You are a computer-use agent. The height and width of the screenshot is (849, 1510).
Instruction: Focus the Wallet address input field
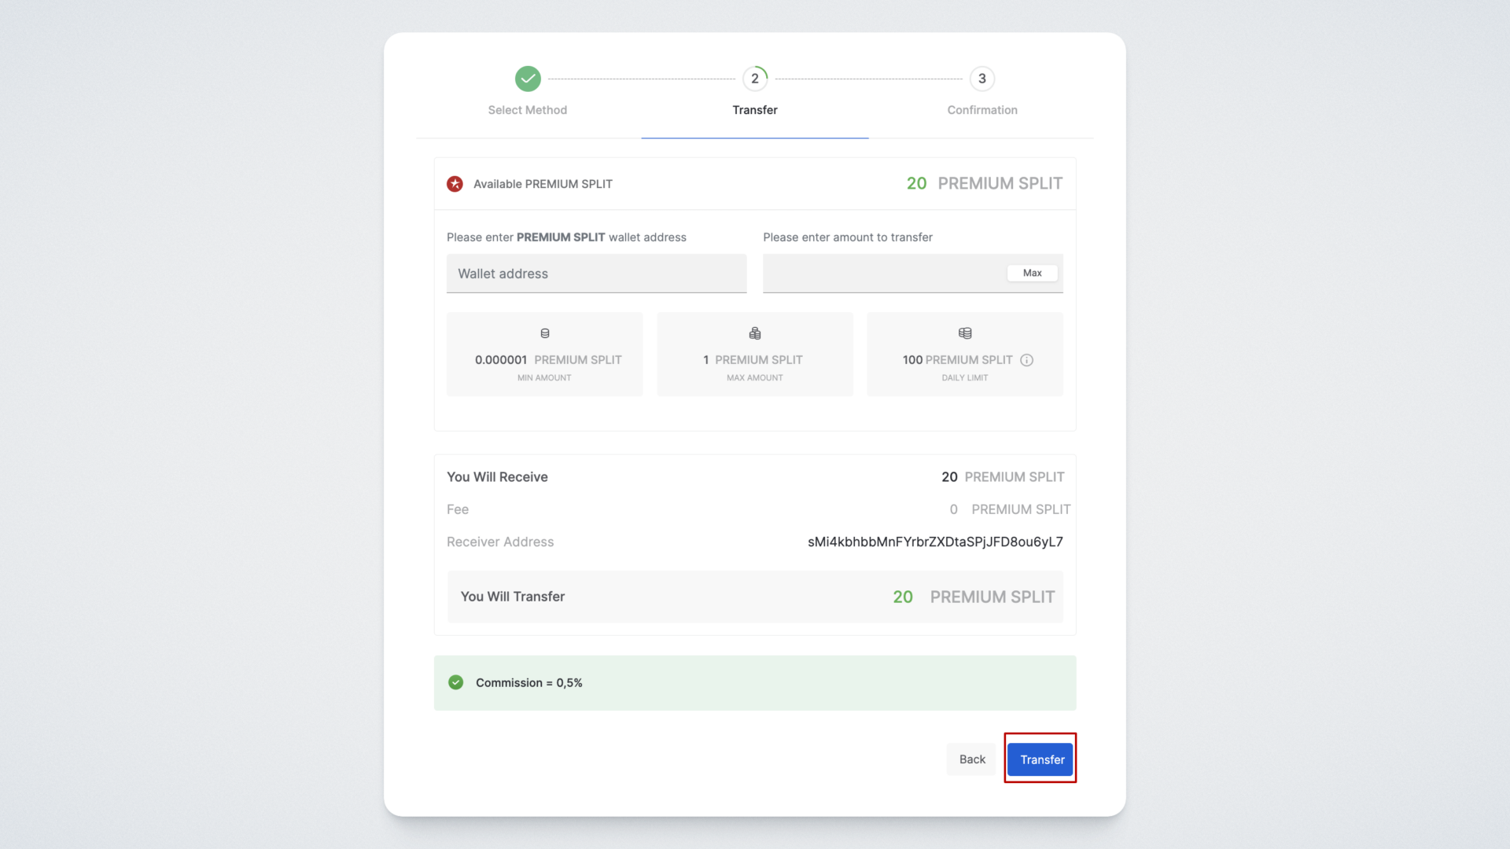[596, 274]
